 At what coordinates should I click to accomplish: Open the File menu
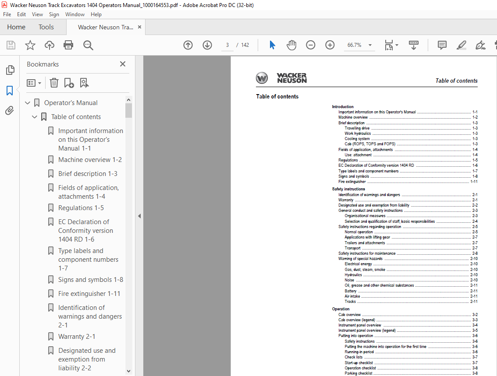[x=7, y=14]
